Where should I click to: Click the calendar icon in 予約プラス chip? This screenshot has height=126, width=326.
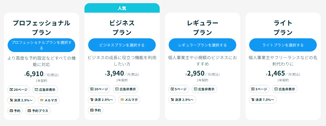click(29, 111)
